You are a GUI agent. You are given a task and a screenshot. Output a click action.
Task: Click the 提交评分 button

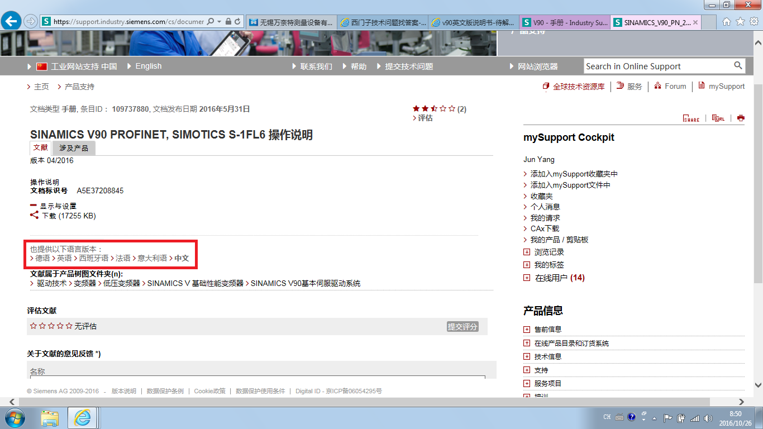pyautogui.click(x=462, y=326)
